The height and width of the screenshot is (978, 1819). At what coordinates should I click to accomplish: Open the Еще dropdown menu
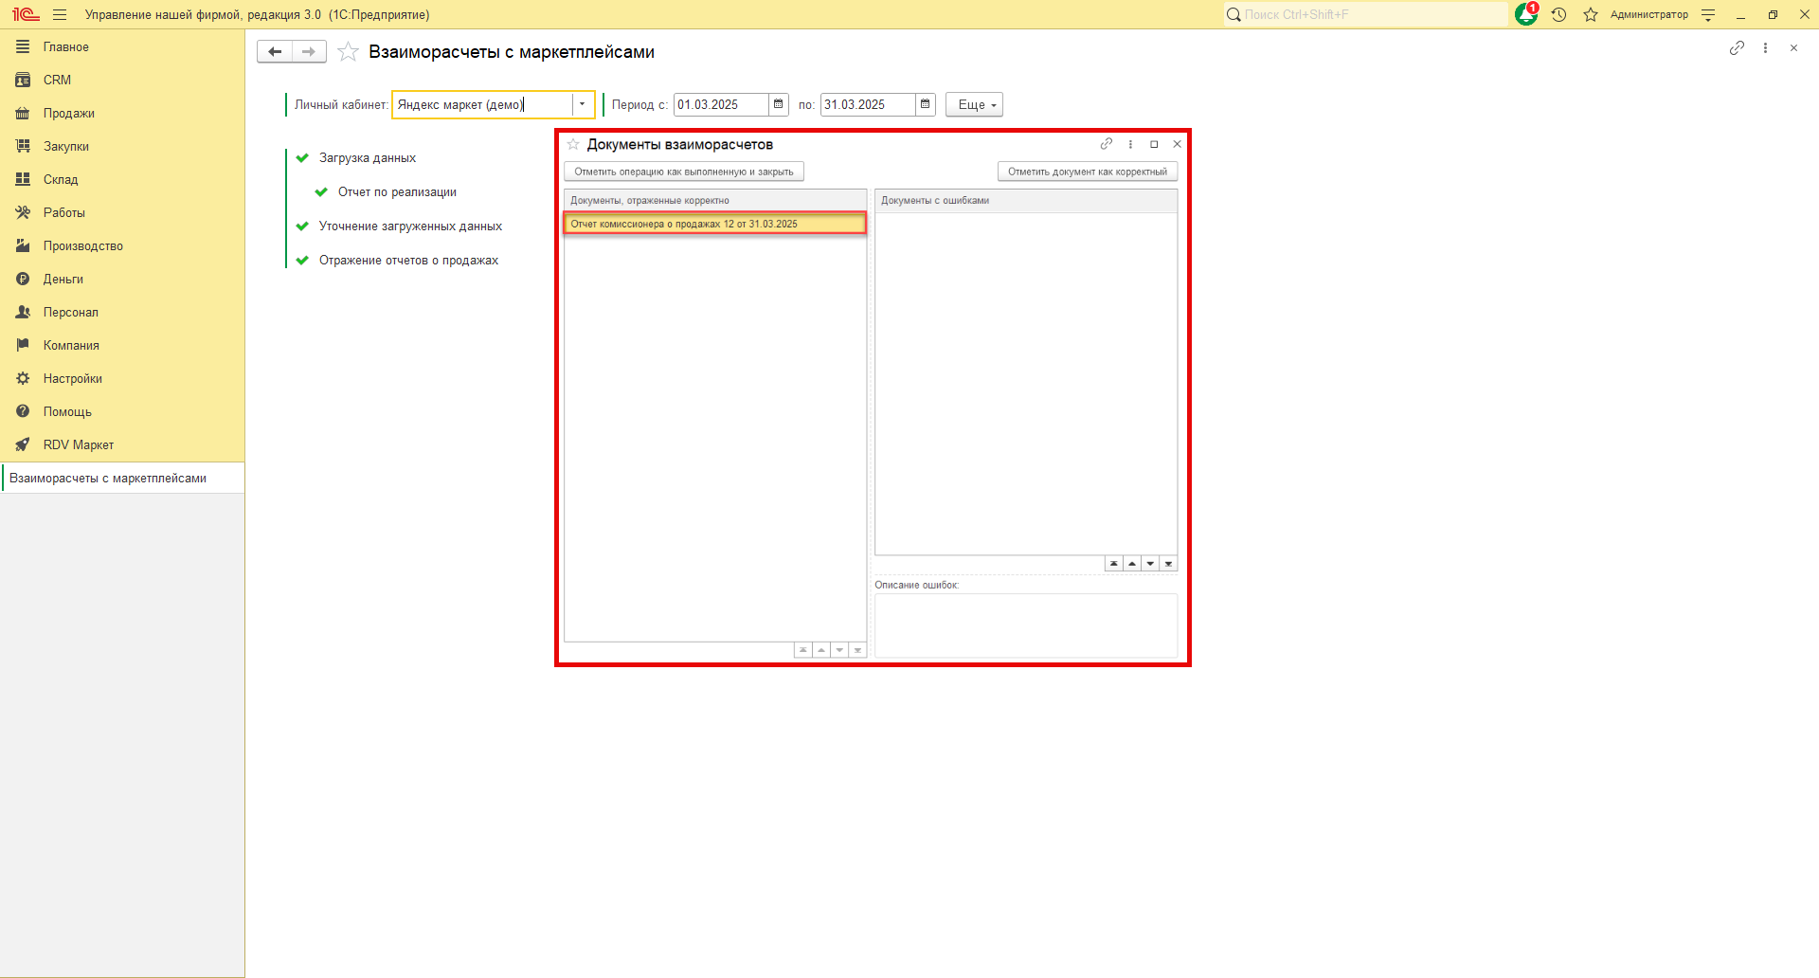tap(974, 104)
